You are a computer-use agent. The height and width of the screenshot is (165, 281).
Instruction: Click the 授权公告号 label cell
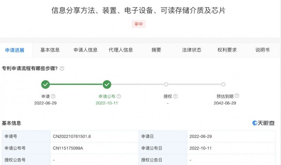coord(26,160)
